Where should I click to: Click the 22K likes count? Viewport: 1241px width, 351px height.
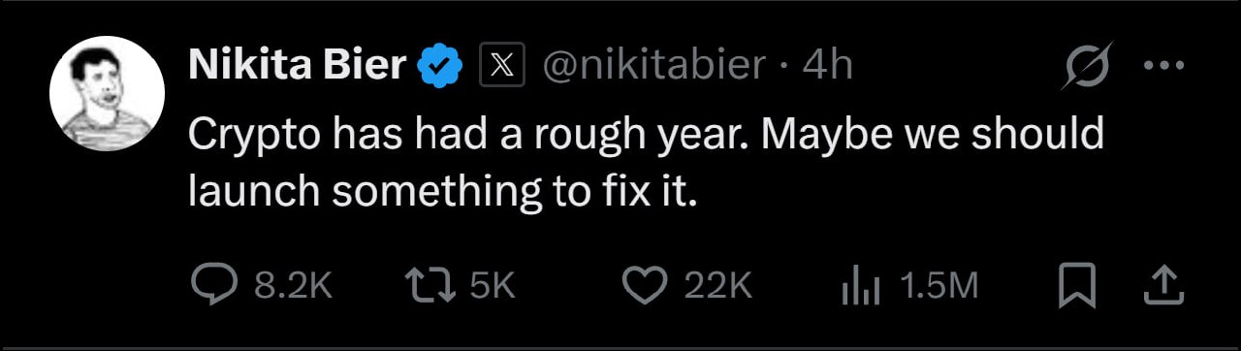[x=718, y=286]
